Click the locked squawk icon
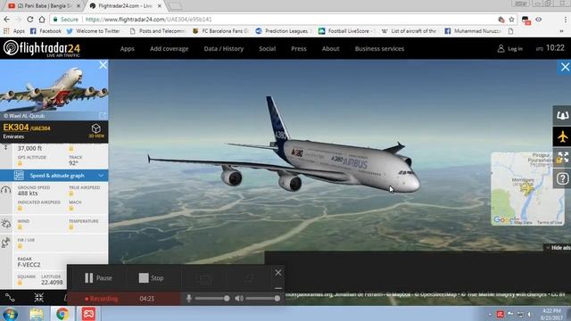 click(x=20, y=283)
